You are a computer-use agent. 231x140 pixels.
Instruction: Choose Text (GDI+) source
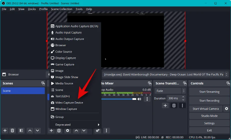click(75, 96)
